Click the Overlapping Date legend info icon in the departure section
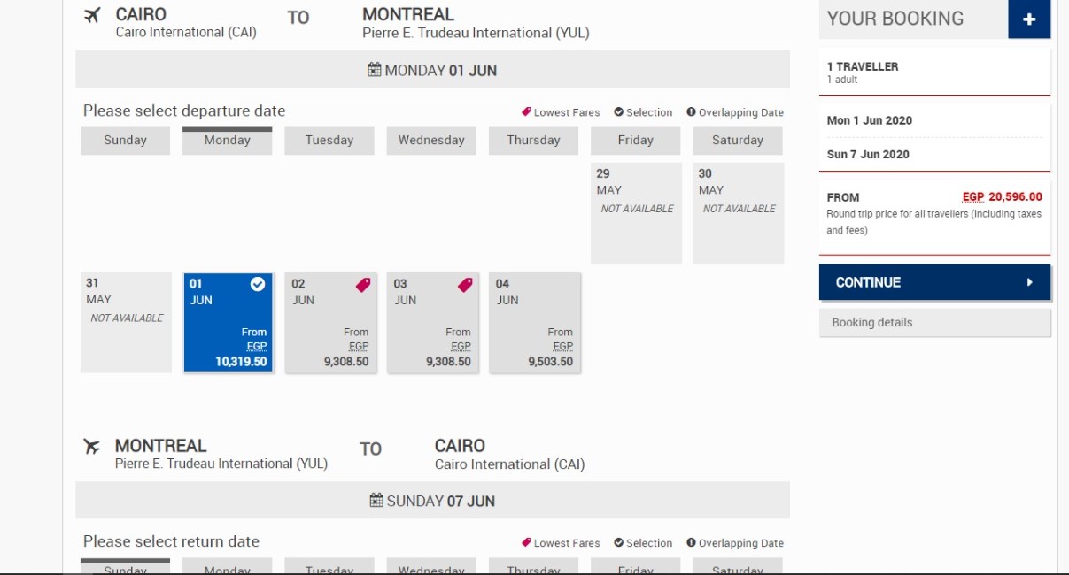The image size is (1069, 575). click(691, 112)
